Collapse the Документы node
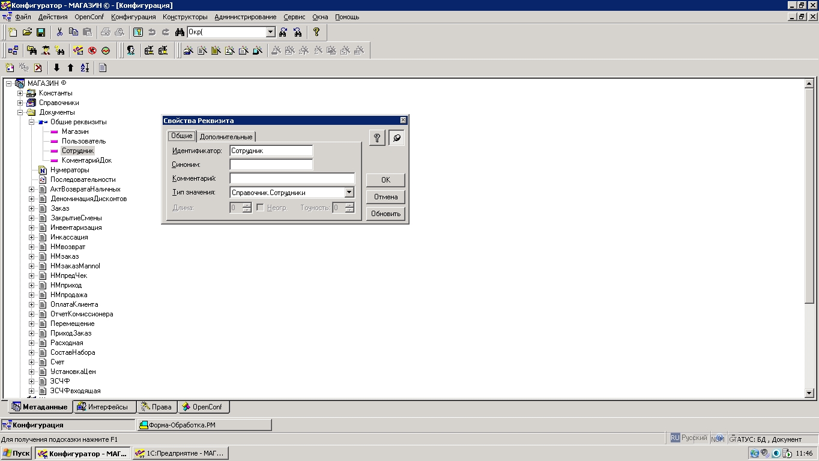The height and width of the screenshot is (461, 819). pyautogui.click(x=20, y=112)
